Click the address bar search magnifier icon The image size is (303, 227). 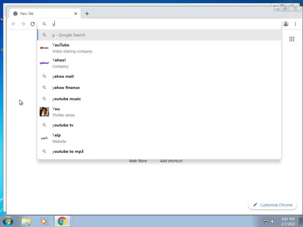[x=44, y=24]
